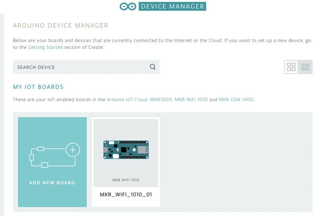Open the Getting Started link
Screen dimensions: 320x216
coord(45,47)
